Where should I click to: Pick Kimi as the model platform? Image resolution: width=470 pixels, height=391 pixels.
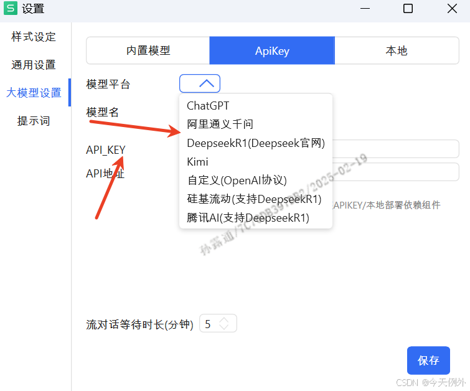[197, 162]
